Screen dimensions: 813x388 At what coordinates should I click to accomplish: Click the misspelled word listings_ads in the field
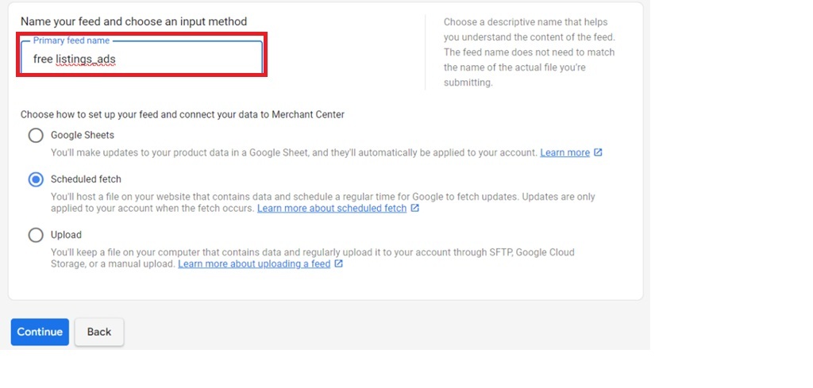coord(86,60)
